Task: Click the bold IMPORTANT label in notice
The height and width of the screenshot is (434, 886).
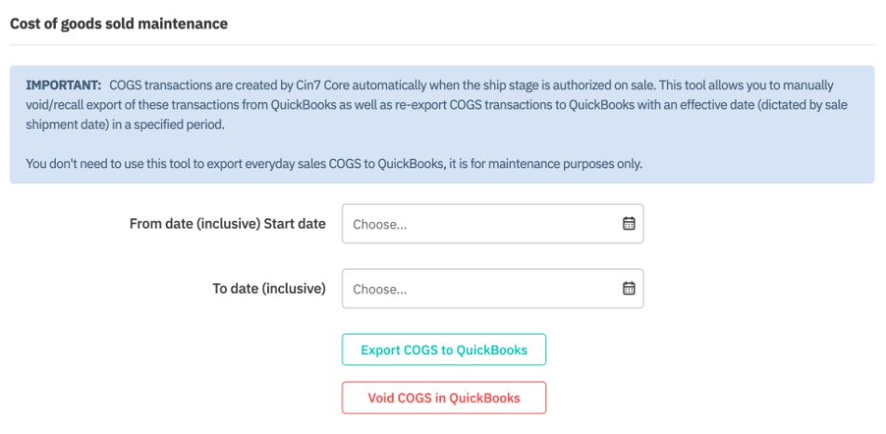Action: [63, 85]
